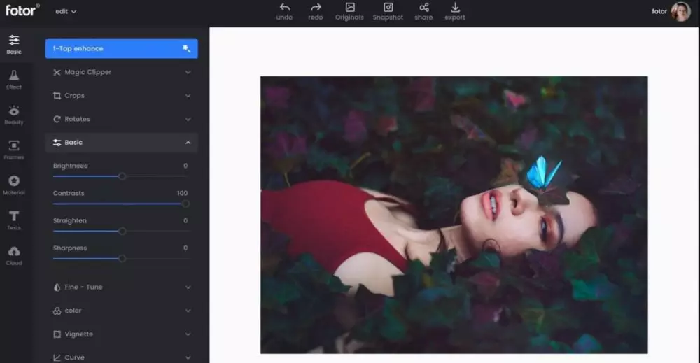Apply 1-Tap enhance
This screenshot has width=700, height=363.
click(x=121, y=48)
